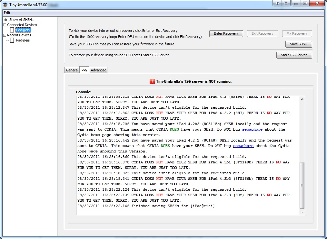Image resolution: width=327 pixels, height=239 pixels.
Task: Click the Connected Devices label
Action: coord(22,25)
